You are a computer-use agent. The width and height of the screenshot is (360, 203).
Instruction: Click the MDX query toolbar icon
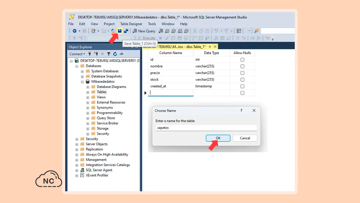[167, 31]
